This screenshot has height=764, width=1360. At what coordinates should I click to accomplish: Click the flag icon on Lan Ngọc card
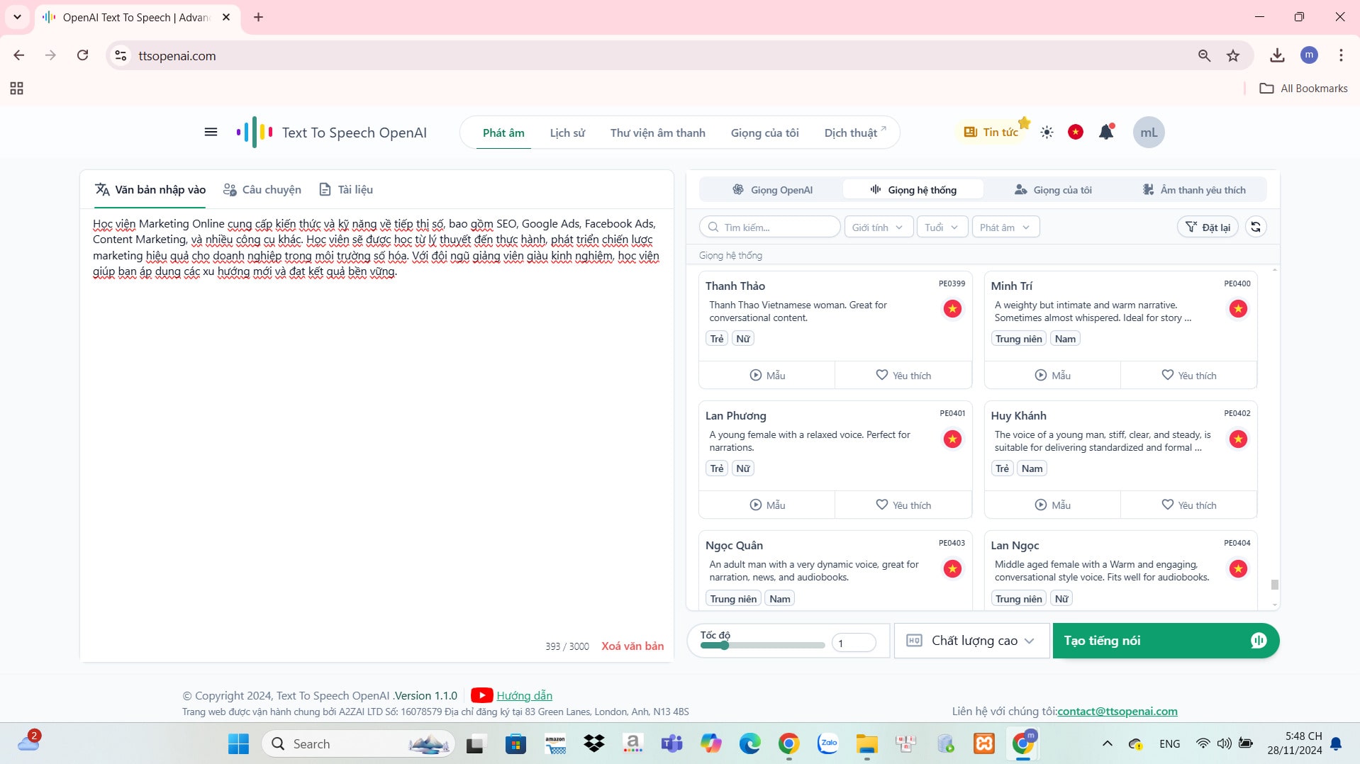pos(1238,568)
